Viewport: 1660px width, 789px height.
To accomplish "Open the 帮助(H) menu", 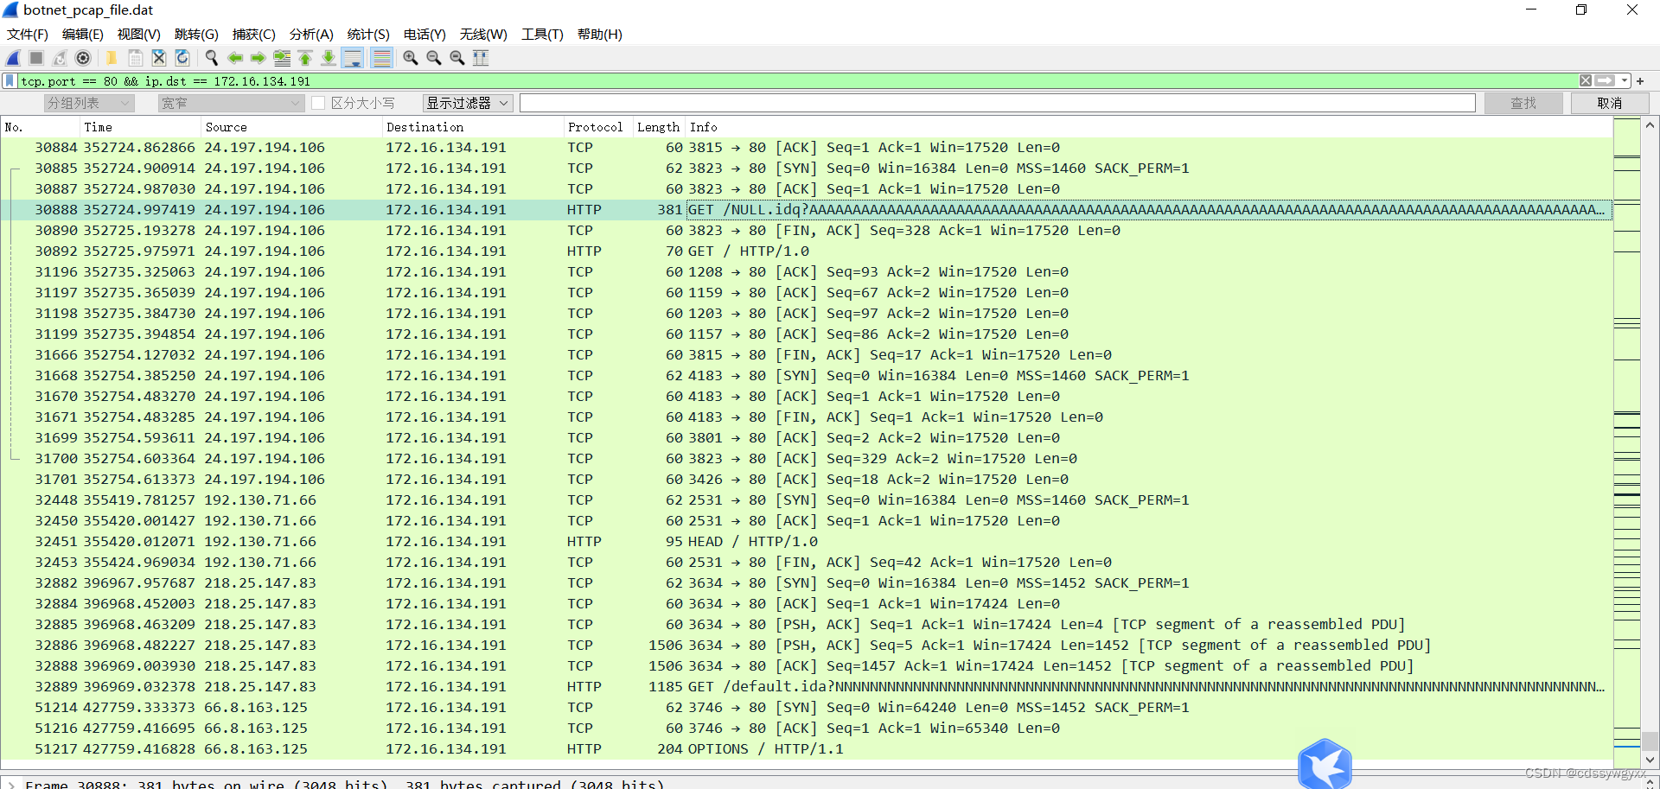I will (x=600, y=35).
